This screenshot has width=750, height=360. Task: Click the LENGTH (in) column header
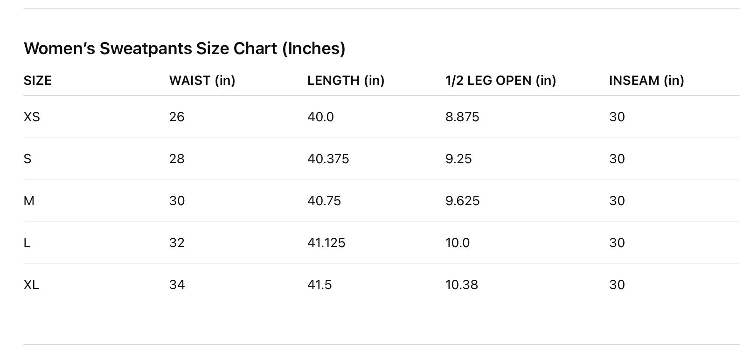pyautogui.click(x=346, y=81)
